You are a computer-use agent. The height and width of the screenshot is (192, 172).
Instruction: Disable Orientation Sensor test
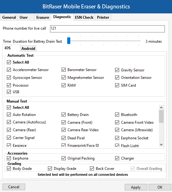117,78
